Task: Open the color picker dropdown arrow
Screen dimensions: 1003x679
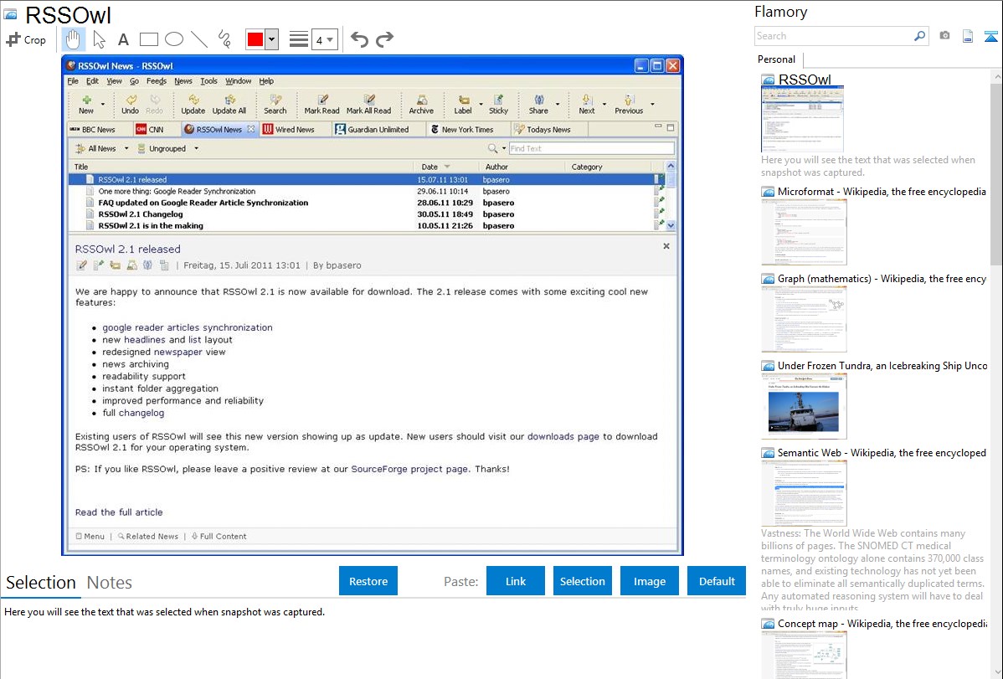Action: [271, 39]
